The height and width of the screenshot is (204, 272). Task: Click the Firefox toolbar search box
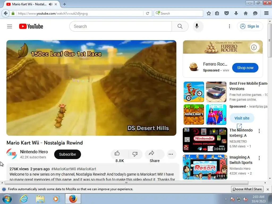pos(178,13)
